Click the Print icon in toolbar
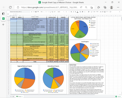Image resolution: width=122 pixels, height=98 pixels. coord(36,12)
